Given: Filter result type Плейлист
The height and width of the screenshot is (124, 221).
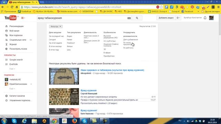Looking at the screenshot, I should pos(71,43).
